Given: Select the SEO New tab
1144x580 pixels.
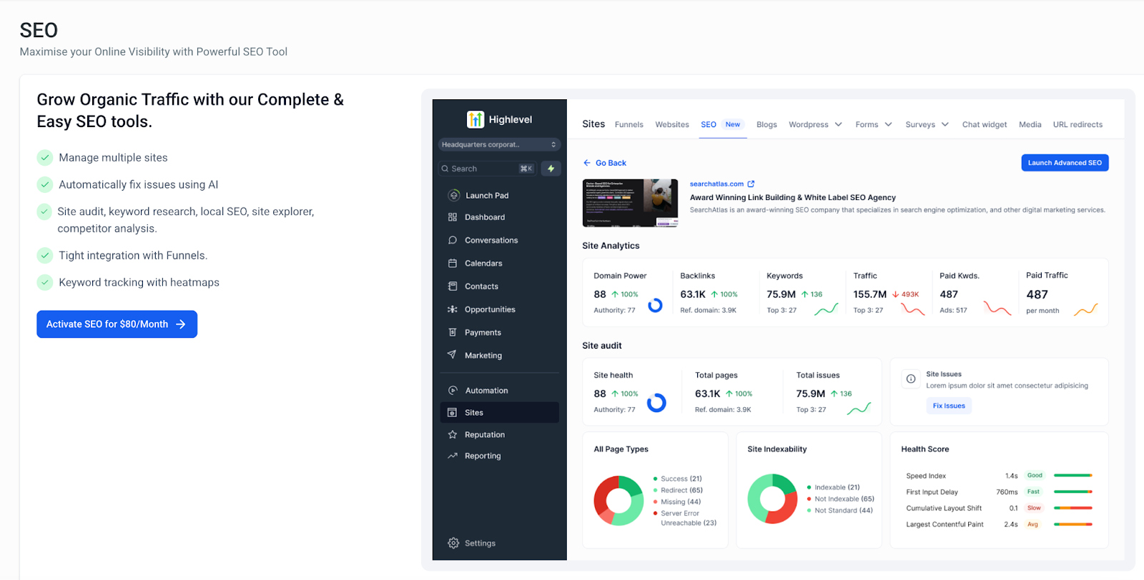Looking at the screenshot, I should click(722, 124).
